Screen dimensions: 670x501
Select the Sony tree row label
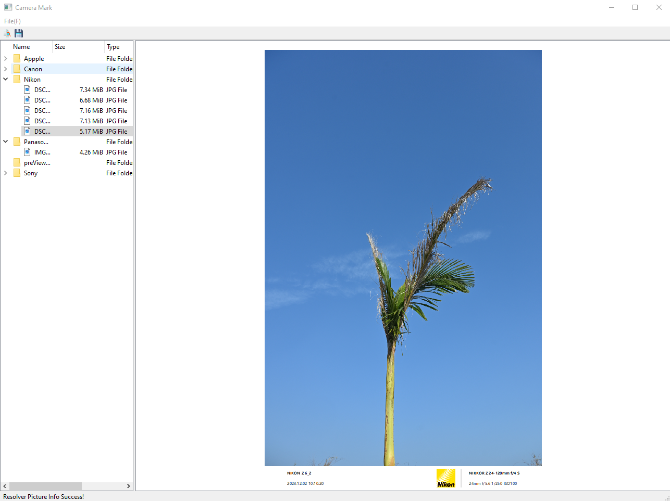click(31, 173)
